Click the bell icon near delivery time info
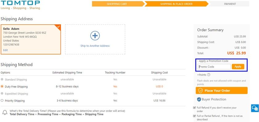Viewport: 259px width, 122px height. [5, 112]
